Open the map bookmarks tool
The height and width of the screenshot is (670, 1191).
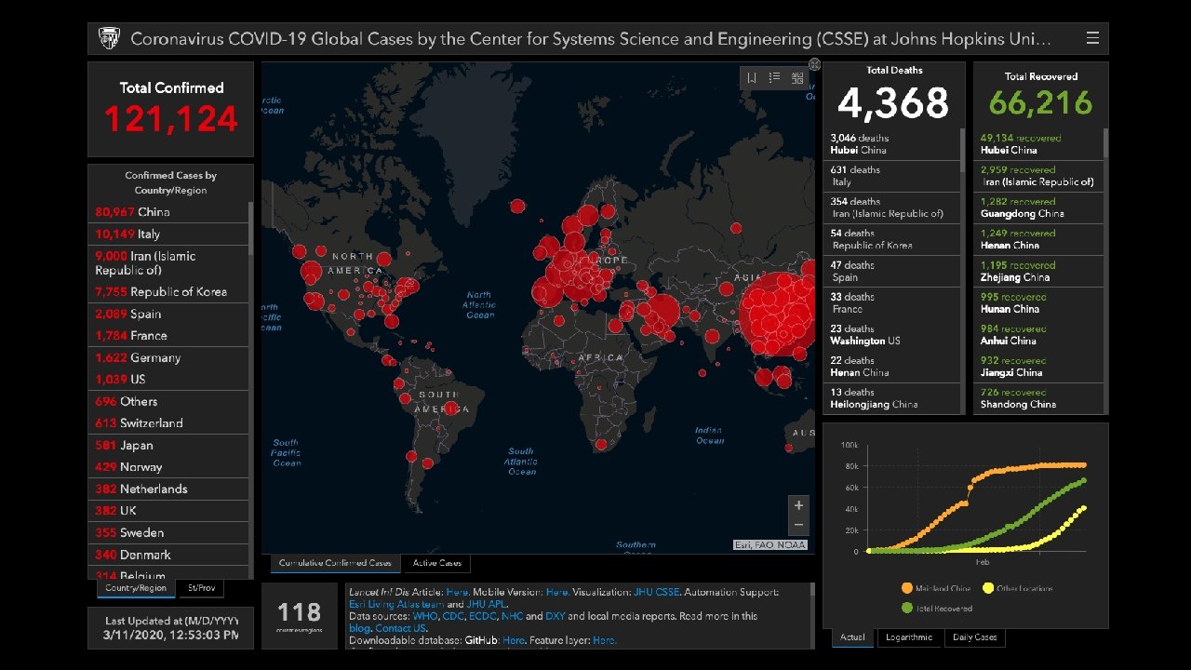[752, 78]
